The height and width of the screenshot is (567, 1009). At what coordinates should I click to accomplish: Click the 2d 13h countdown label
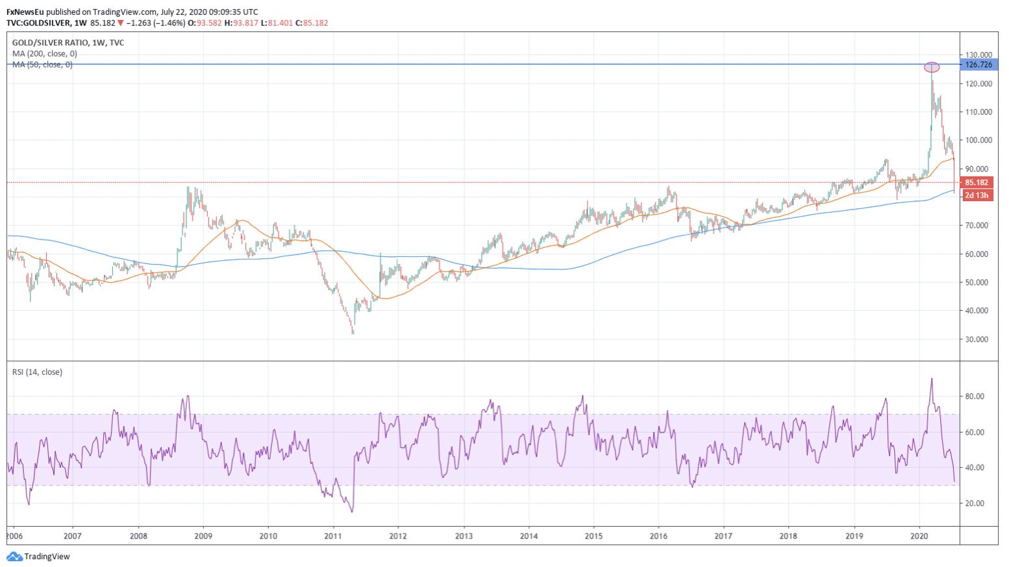[x=977, y=195]
